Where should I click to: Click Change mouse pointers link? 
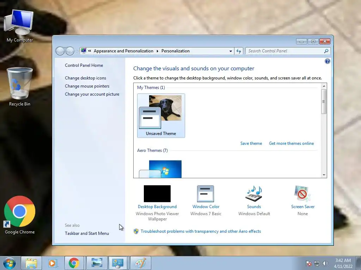87,86
